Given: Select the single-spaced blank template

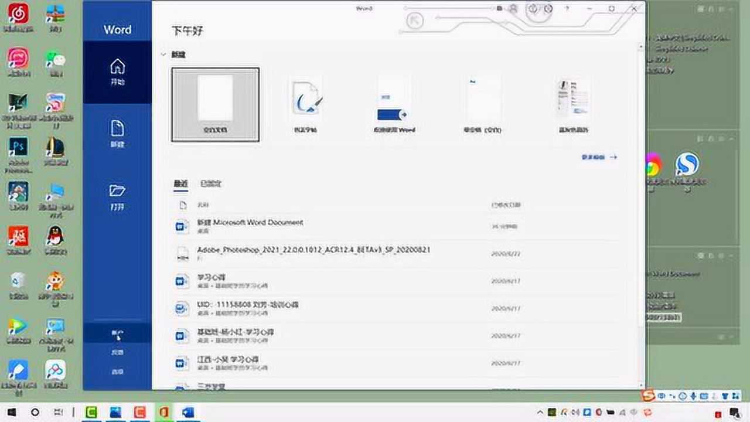Looking at the screenshot, I should click(x=483, y=104).
